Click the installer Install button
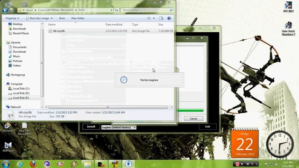Viewport: 299px width, 168px height. (91, 126)
